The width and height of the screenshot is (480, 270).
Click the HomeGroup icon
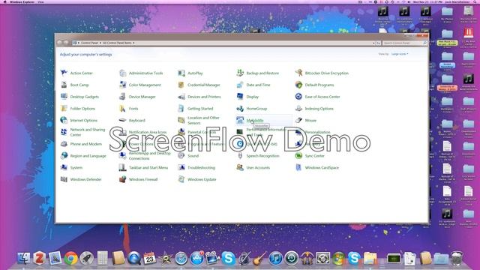pyautogui.click(x=240, y=108)
